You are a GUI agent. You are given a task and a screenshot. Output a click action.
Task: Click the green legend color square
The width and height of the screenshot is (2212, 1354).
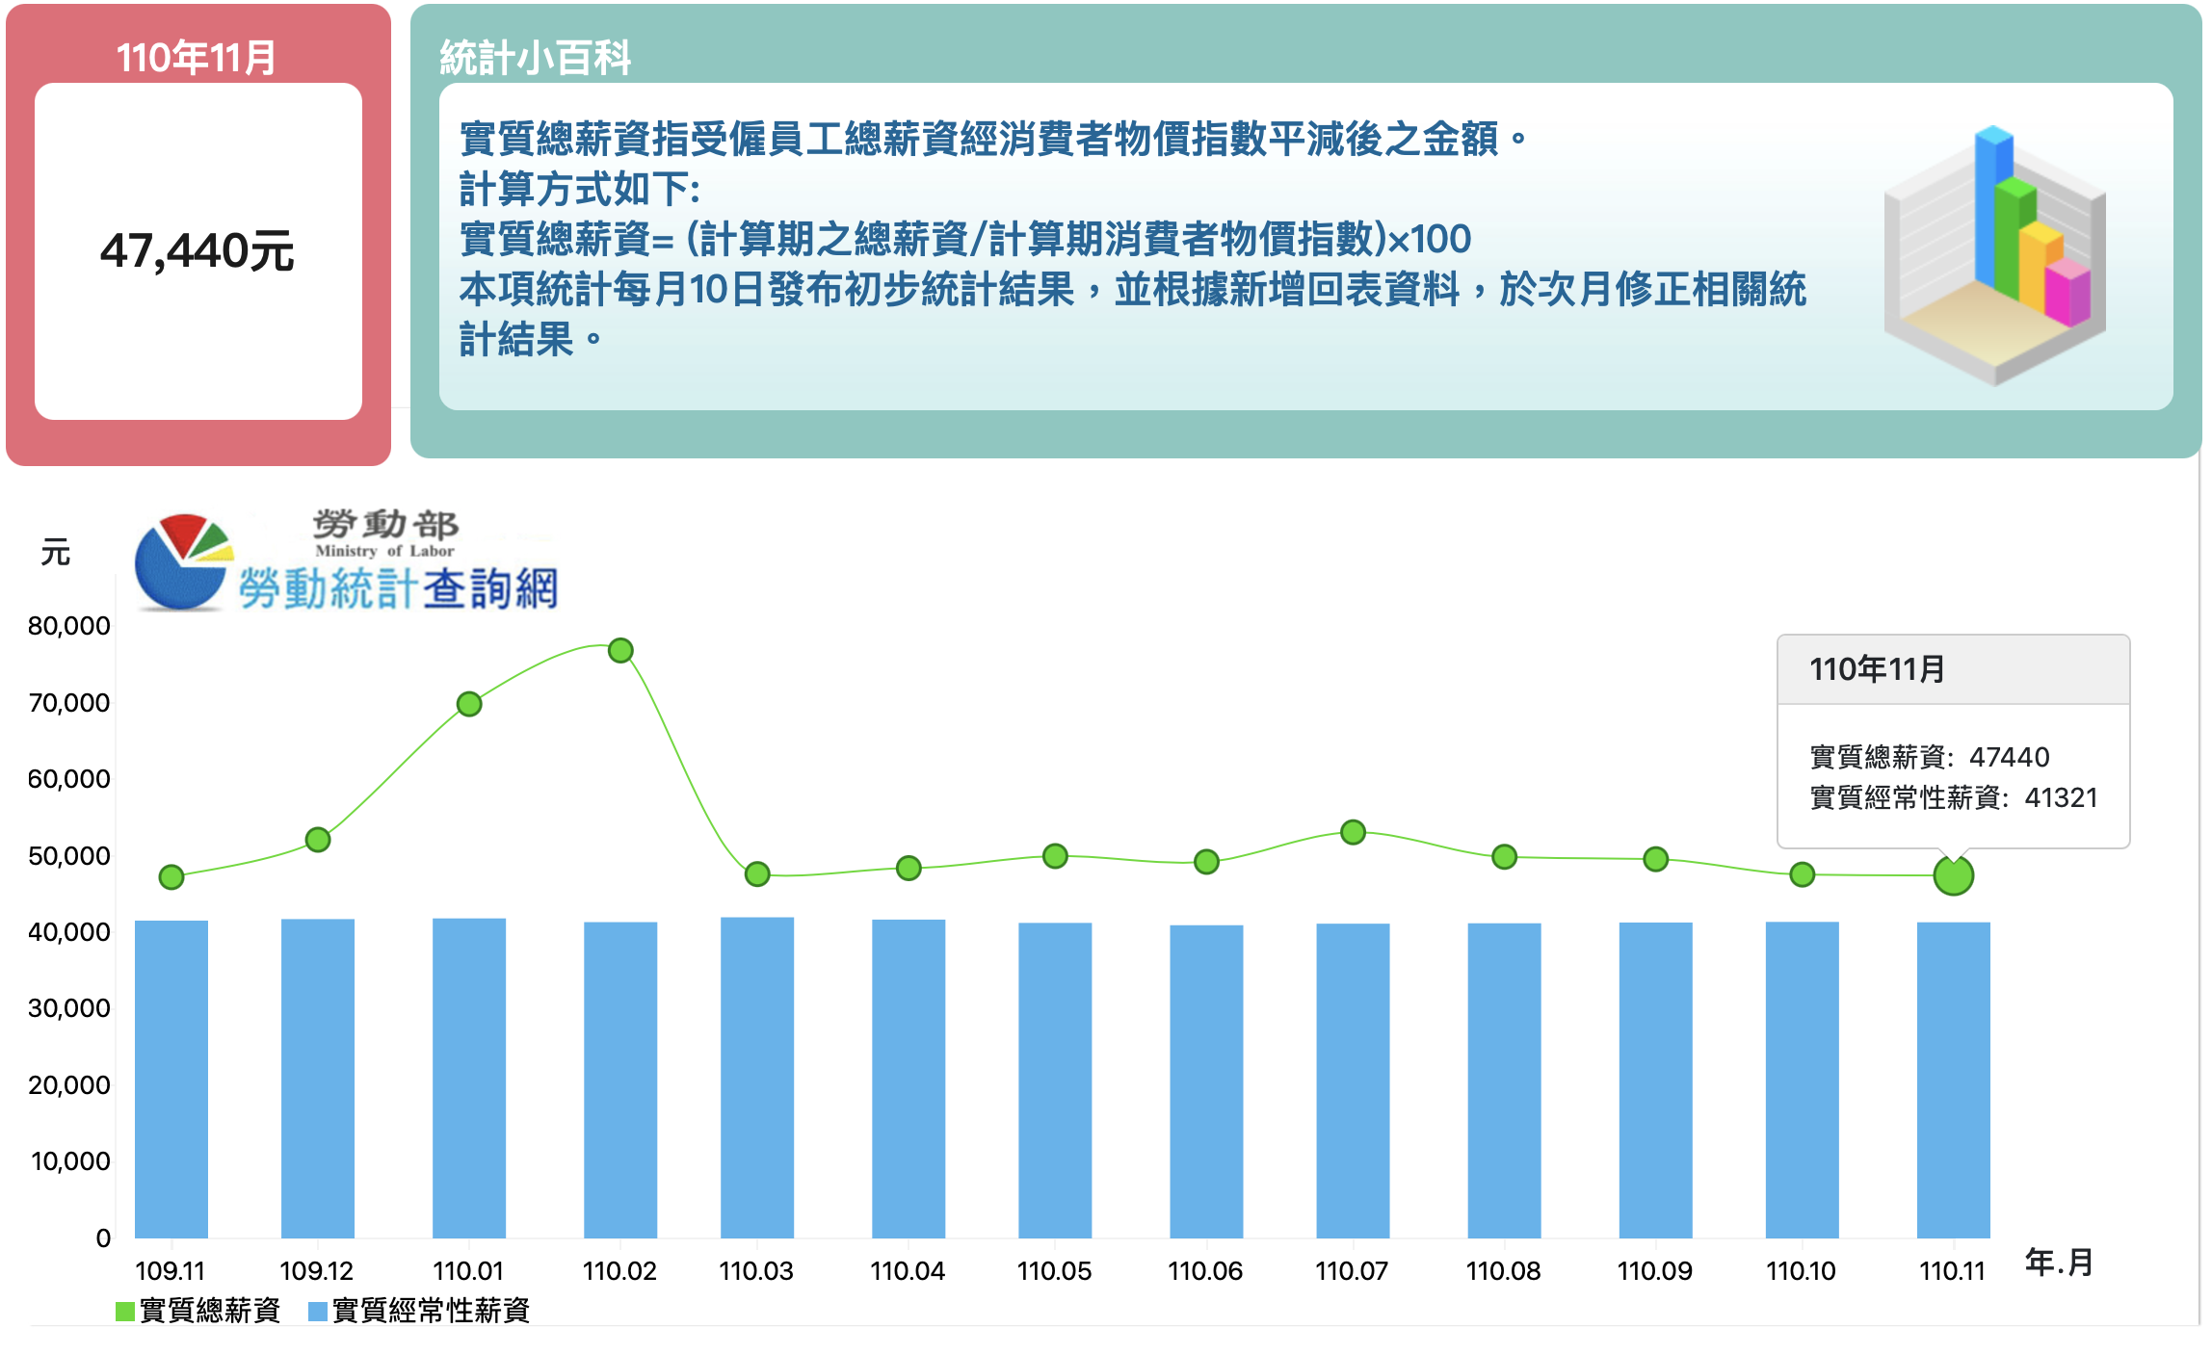[125, 1312]
